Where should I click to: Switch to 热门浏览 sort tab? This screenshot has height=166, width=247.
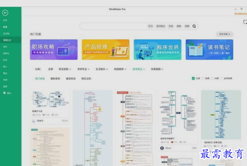coord(40,79)
